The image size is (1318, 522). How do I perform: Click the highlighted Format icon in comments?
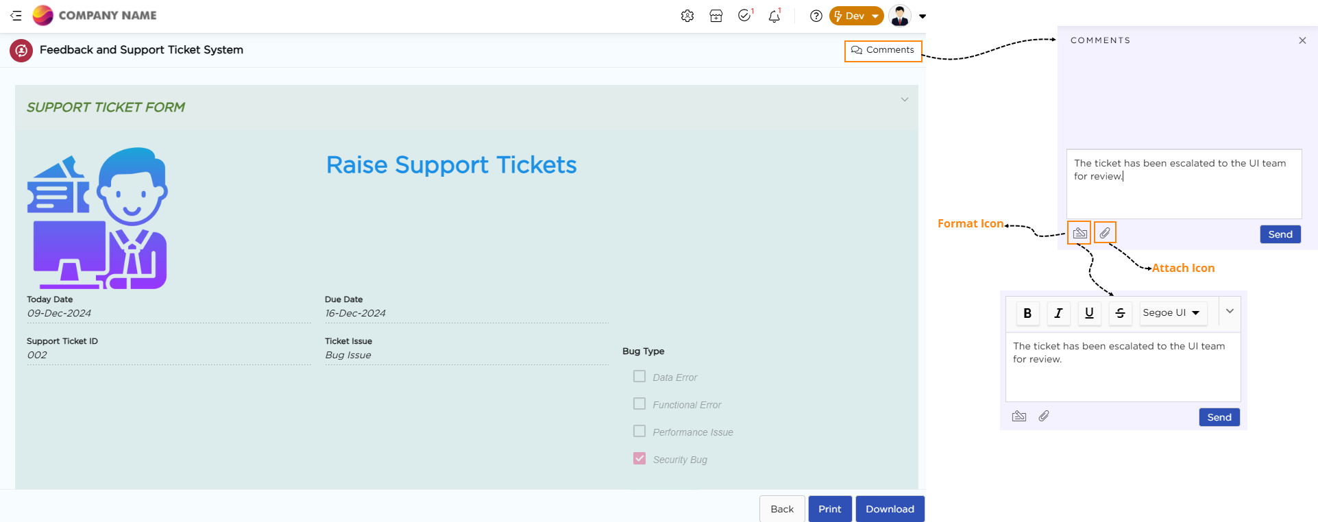click(x=1079, y=233)
